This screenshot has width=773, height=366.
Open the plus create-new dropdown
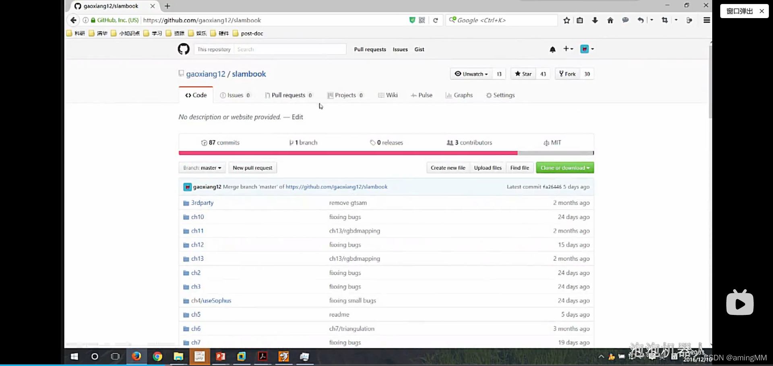568,49
